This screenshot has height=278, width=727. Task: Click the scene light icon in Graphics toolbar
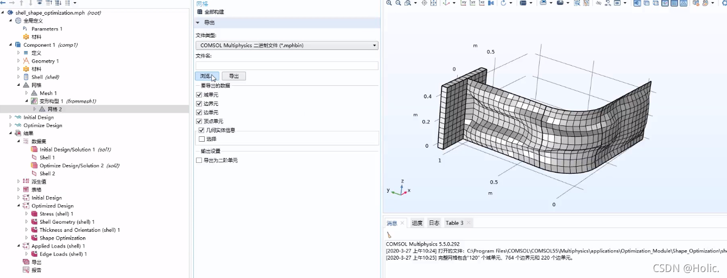click(637, 3)
